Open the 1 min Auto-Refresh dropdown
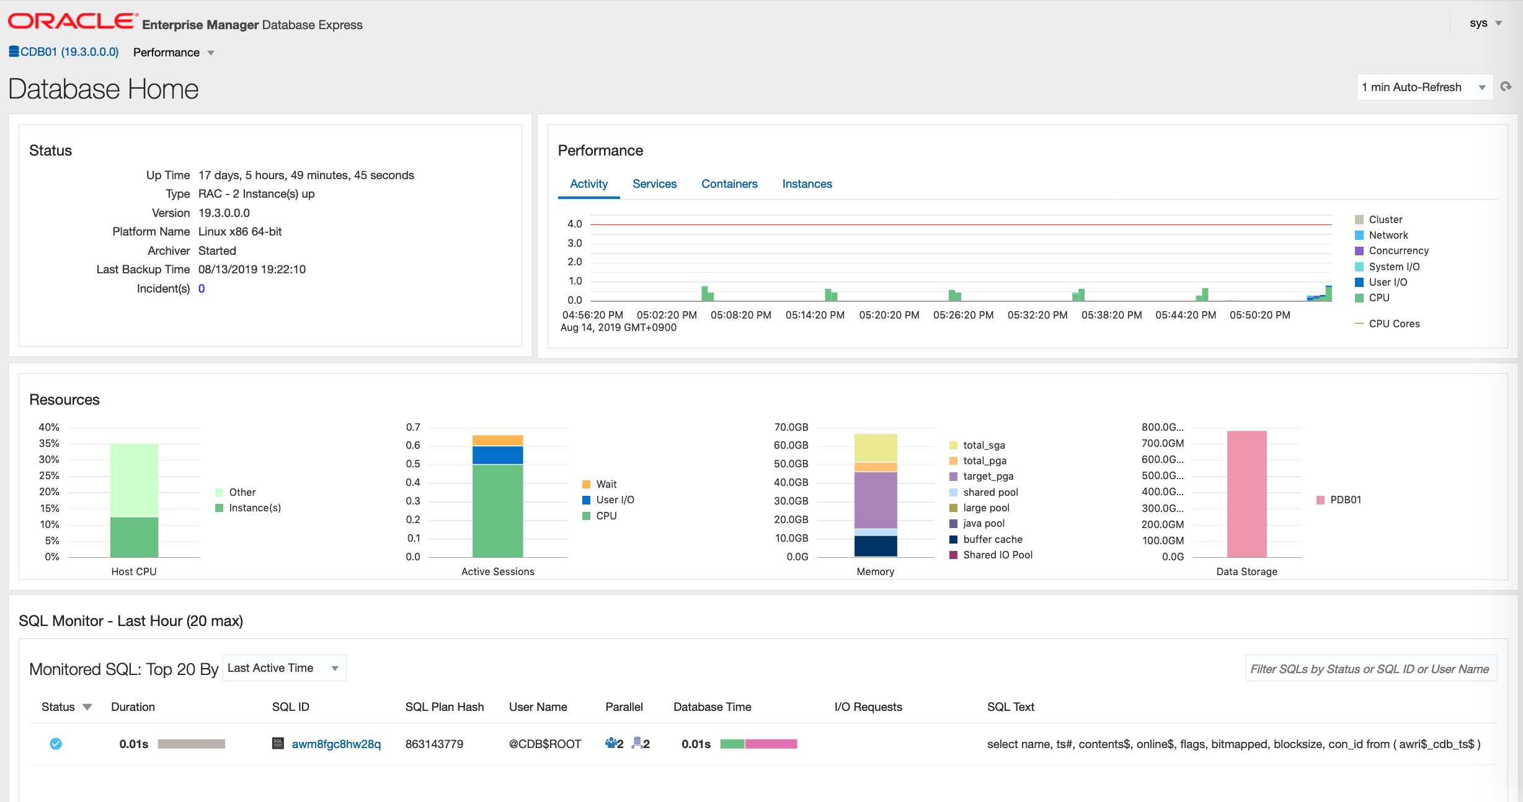The image size is (1523, 802). click(1424, 87)
